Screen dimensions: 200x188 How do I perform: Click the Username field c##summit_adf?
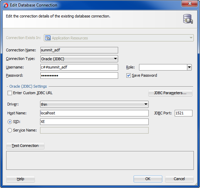[x=79, y=67]
